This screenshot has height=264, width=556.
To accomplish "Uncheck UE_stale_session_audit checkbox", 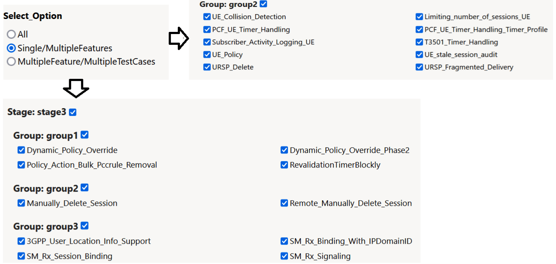I will (419, 55).
